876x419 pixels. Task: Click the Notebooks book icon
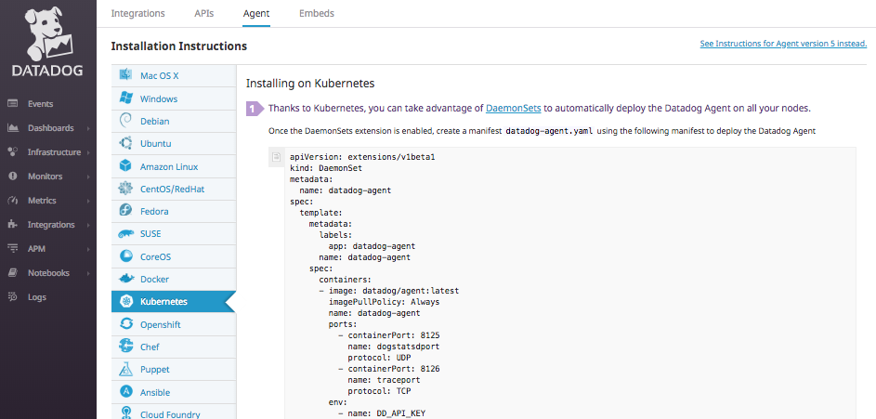pos(12,273)
